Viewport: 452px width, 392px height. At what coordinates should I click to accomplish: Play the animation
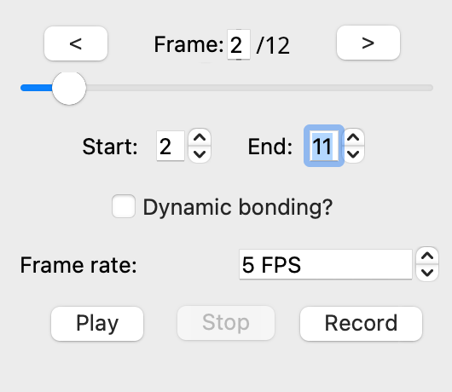[x=97, y=324]
